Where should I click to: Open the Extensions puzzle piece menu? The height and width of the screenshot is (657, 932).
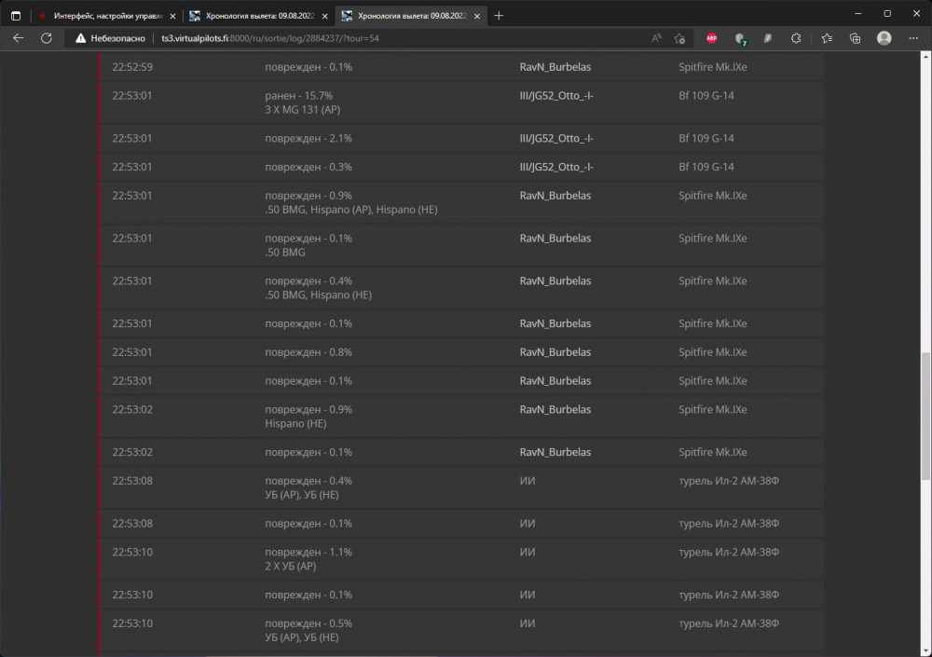point(796,38)
